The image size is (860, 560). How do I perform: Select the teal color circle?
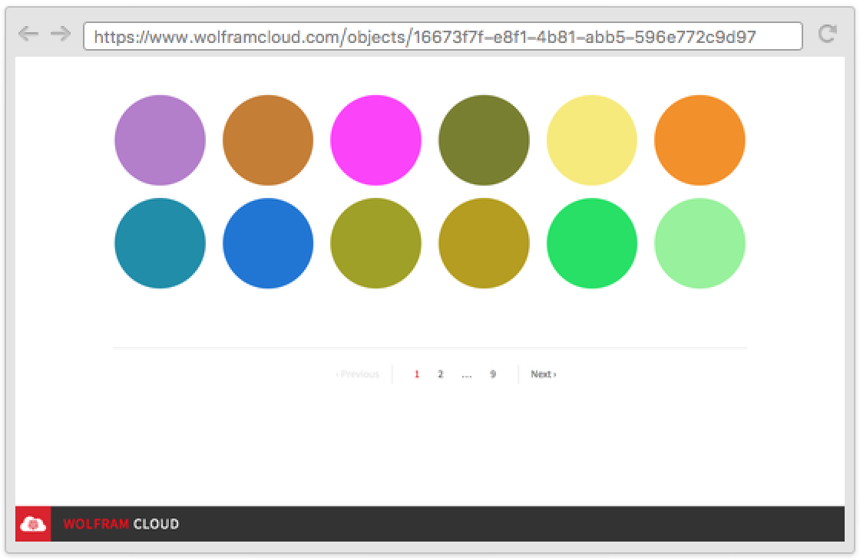(160, 243)
